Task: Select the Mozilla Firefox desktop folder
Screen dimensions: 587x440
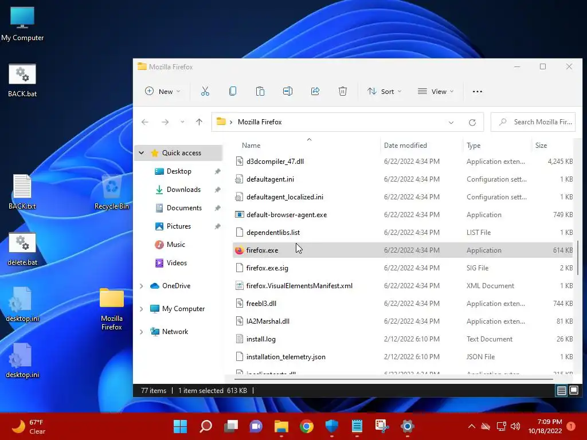Action: [x=112, y=309]
